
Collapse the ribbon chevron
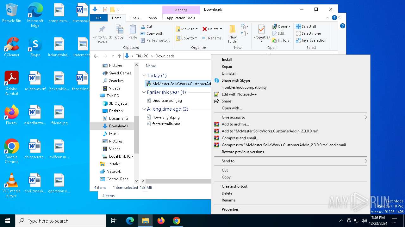[327, 18]
